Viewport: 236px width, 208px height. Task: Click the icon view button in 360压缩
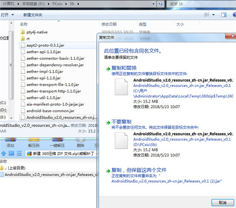tap(11, 153)
